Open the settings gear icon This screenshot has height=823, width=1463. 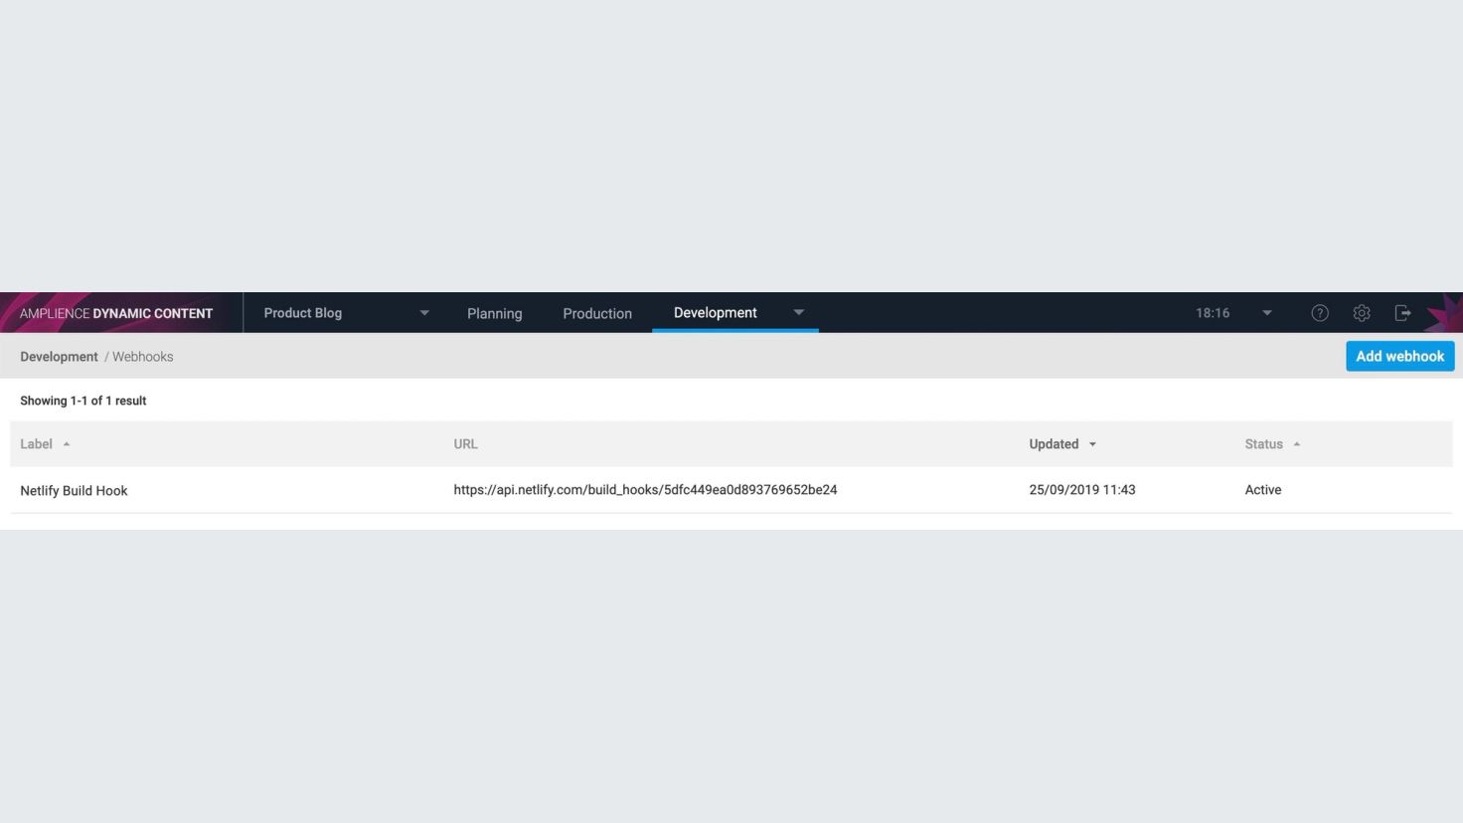click(1362, 313)
